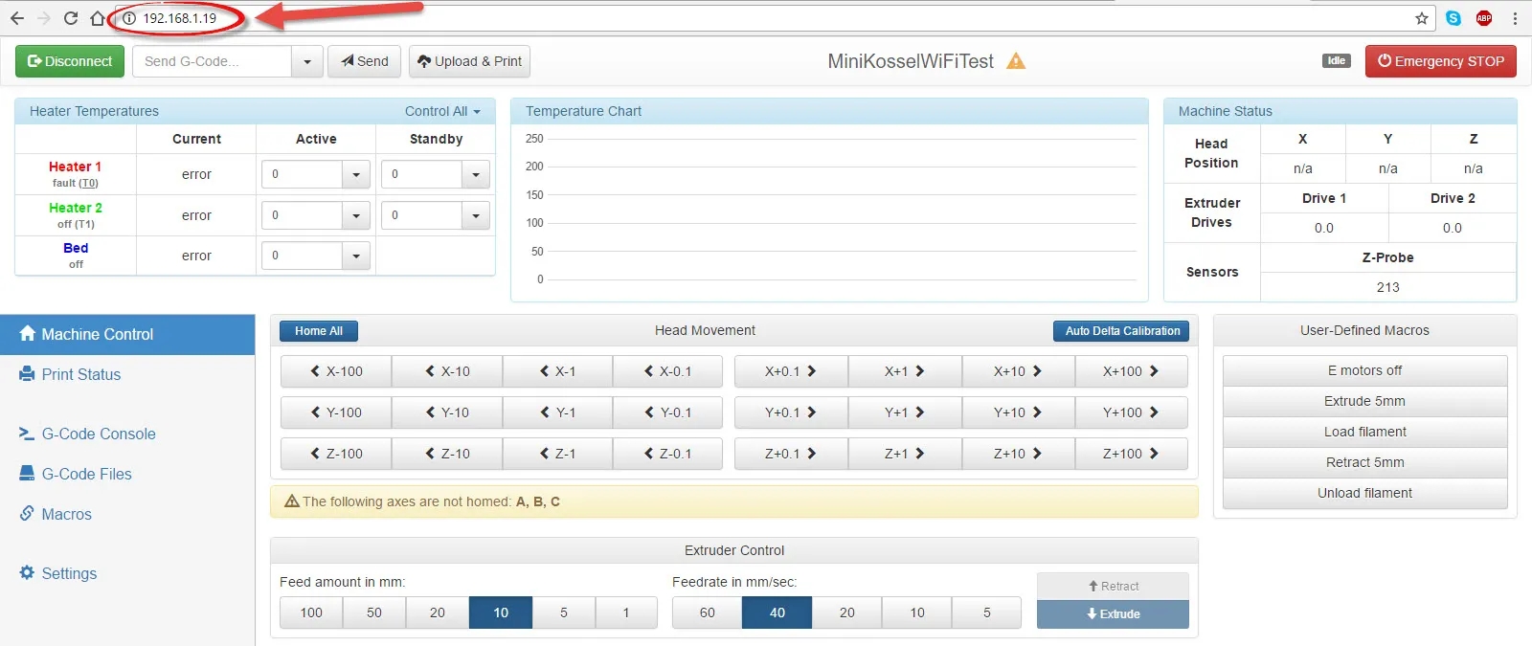This screenshot has width=1532, height=646.
Task: Go to Print Status section
Action: click(x=80, y=374)
